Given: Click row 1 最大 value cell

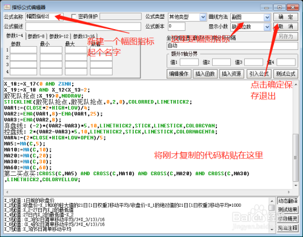Looking at the screenshot, I should [76, 50].
